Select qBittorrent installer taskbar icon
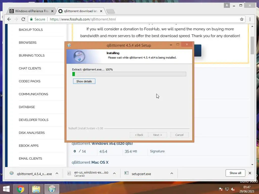Image resolution: width=259 pixels, height=194 pixels. pos(52,189)
